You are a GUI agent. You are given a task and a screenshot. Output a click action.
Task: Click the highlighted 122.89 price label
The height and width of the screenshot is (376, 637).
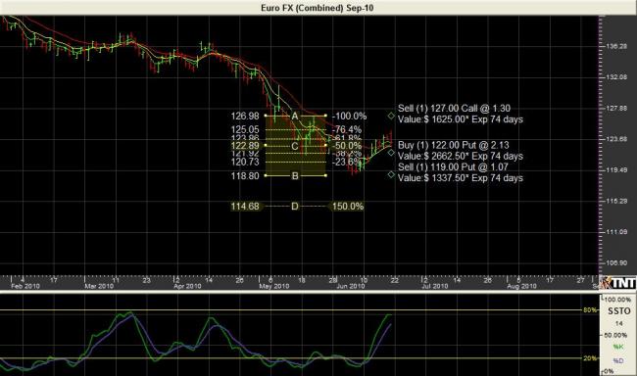tap(245, 146)
